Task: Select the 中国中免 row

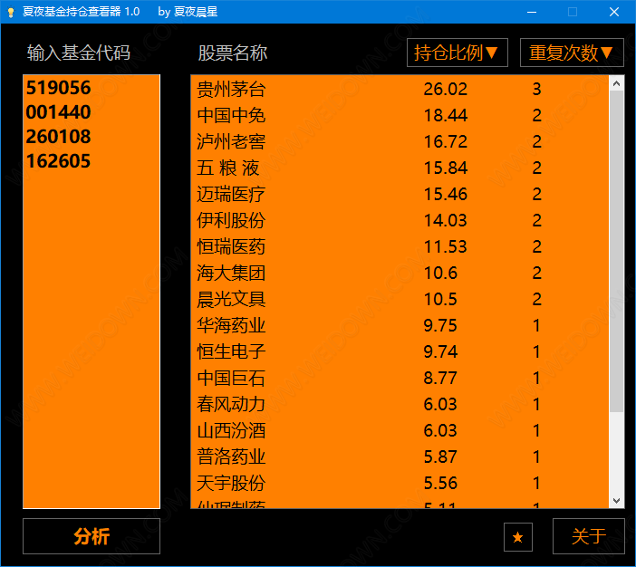Action: coord(400,116)
